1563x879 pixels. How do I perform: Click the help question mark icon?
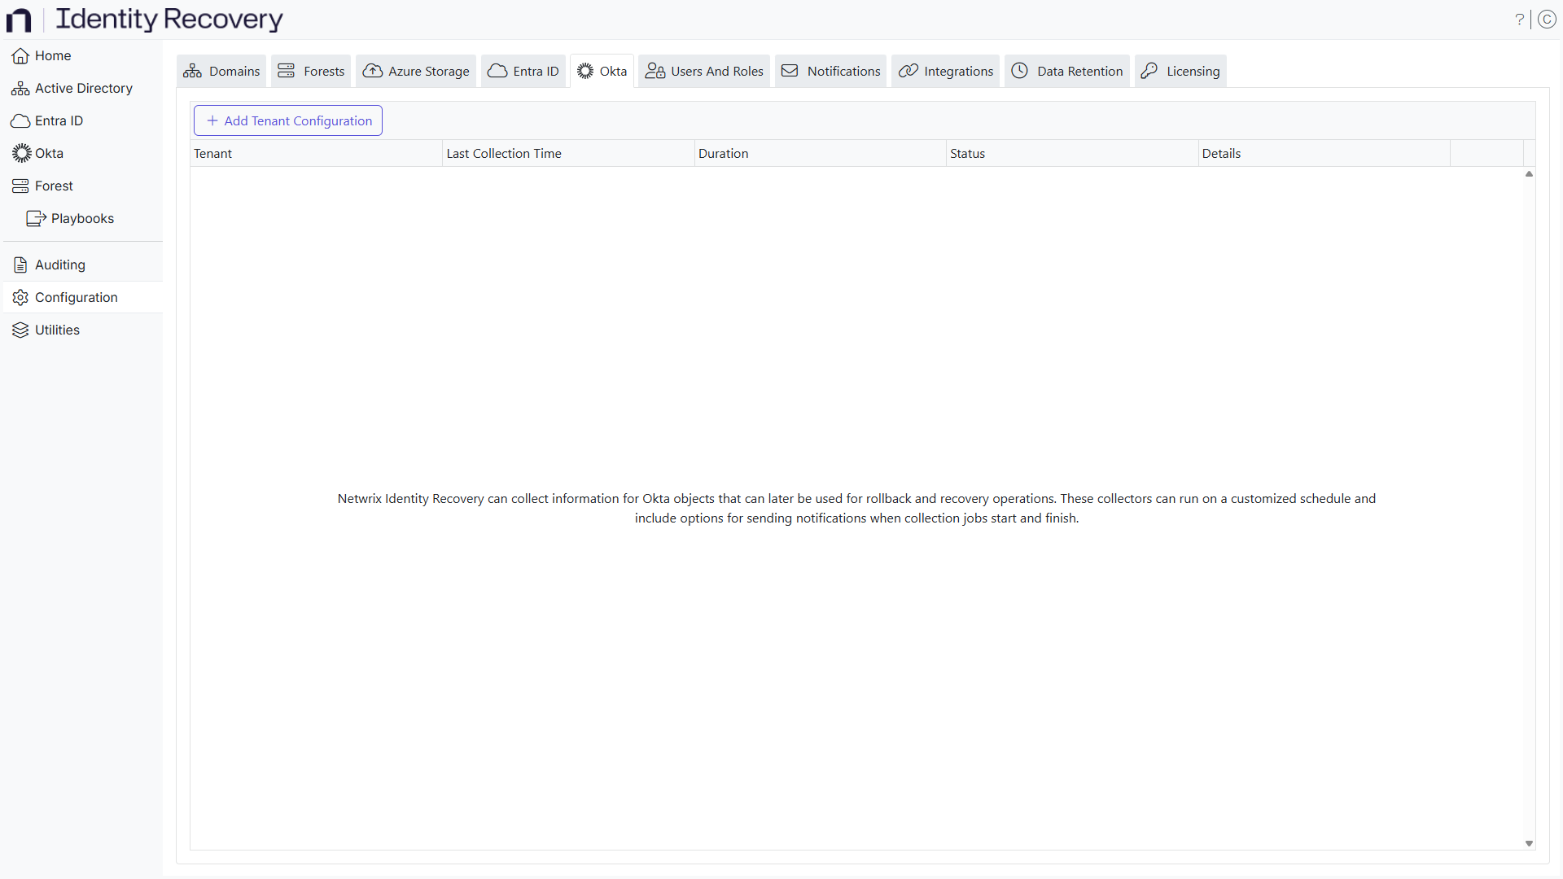1520,20
